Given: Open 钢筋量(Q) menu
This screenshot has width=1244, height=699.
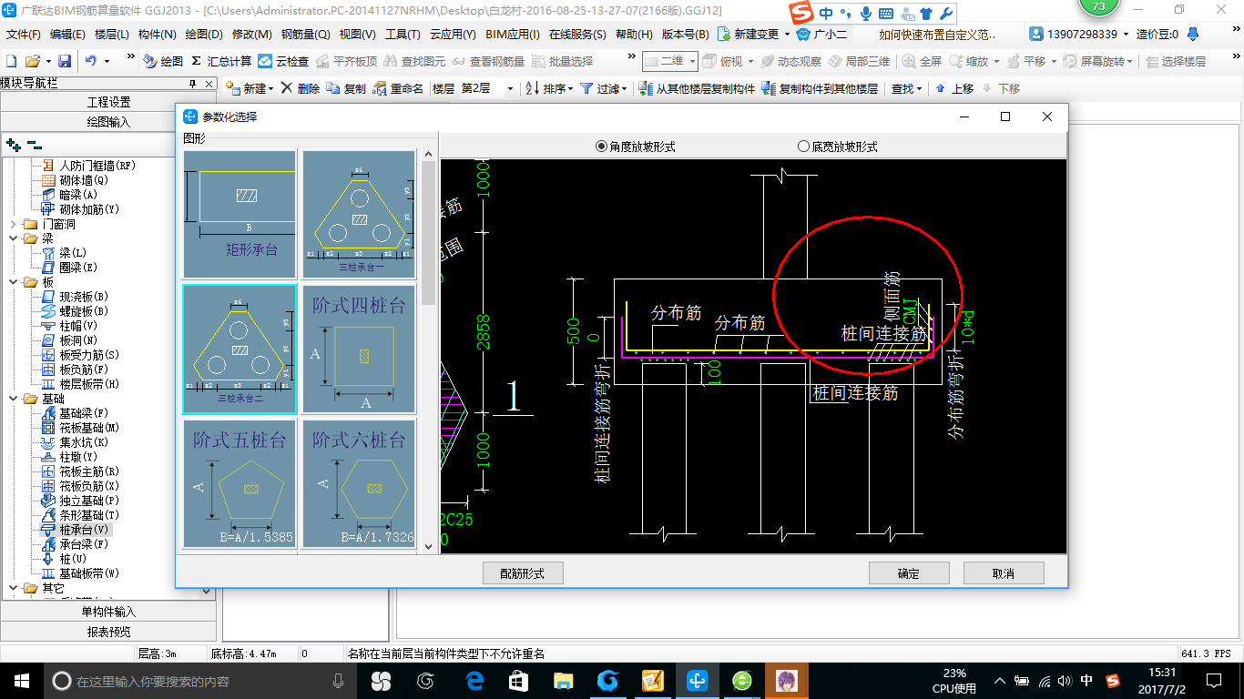Looking at the screenshot, I should tap(305, 35).
